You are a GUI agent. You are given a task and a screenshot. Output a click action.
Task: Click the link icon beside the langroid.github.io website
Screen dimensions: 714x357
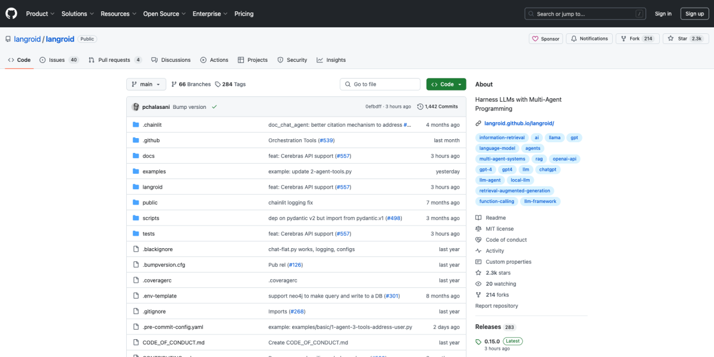(x=478, y=123)
